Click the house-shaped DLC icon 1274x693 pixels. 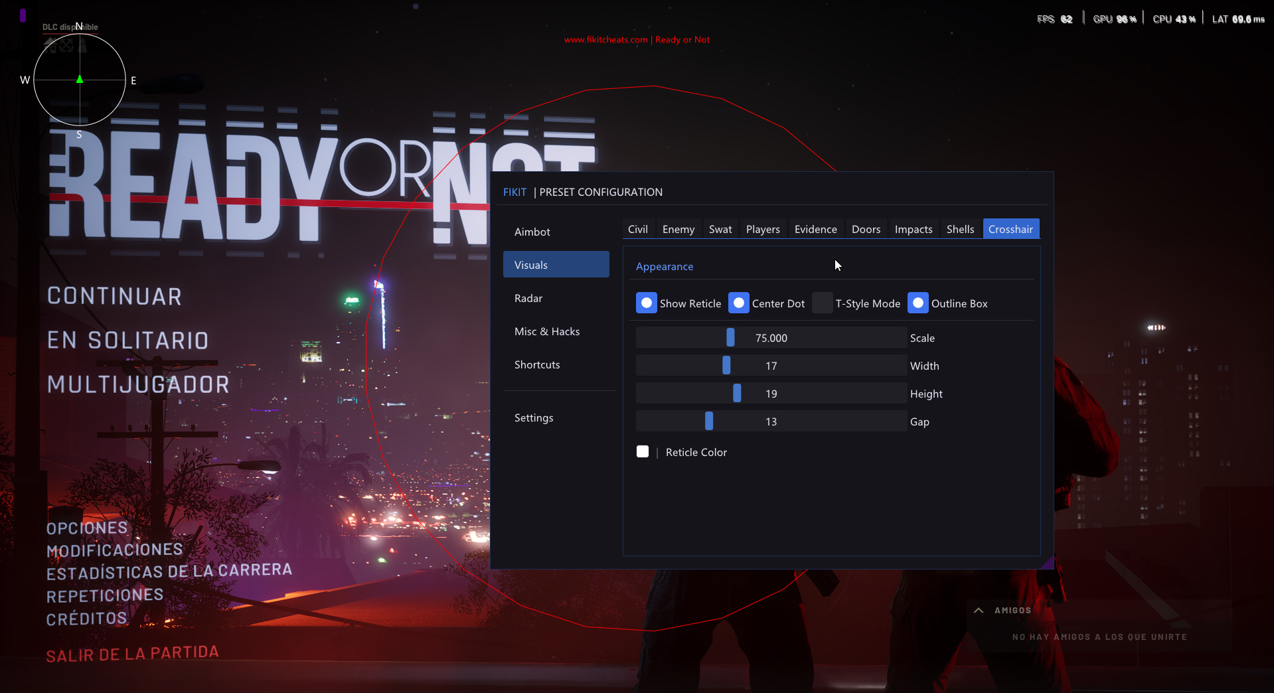click(50, 45)
